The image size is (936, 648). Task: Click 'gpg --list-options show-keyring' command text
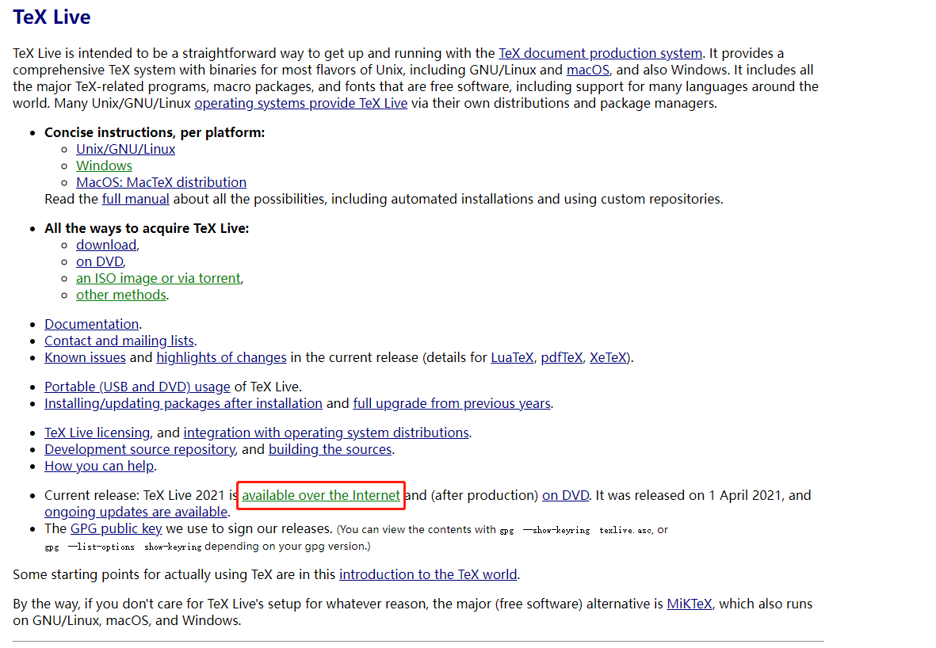pyautogui.click(x=123, y=547)
